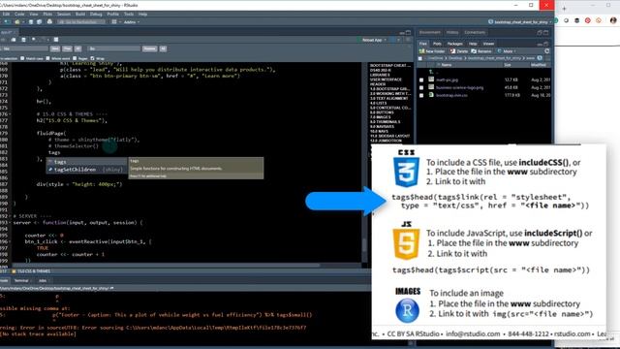This screenshot has height=349, width=620.
Task: Collapse the fold arrow at the SERVER comment line
Action: pyautogui.click(x=11, y=216)
